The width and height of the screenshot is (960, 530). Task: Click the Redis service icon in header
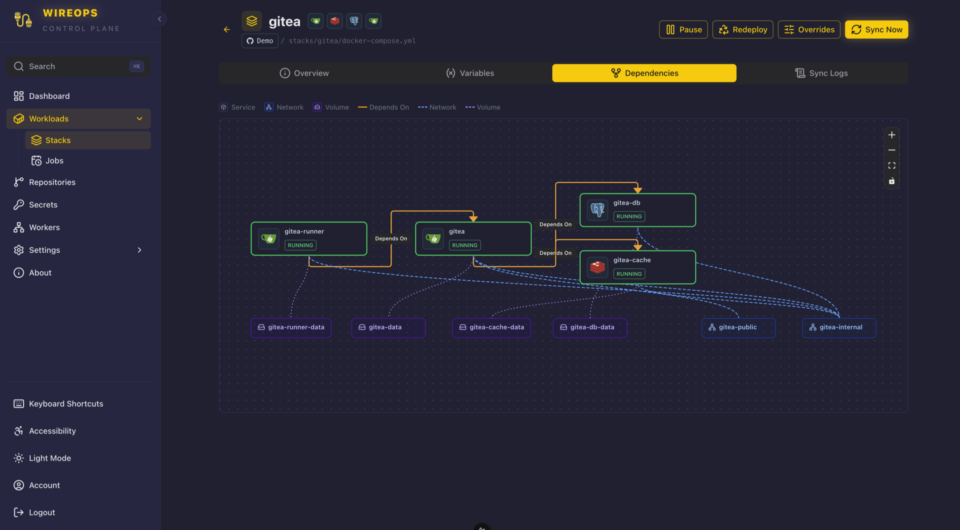click(x=334, y=21)
